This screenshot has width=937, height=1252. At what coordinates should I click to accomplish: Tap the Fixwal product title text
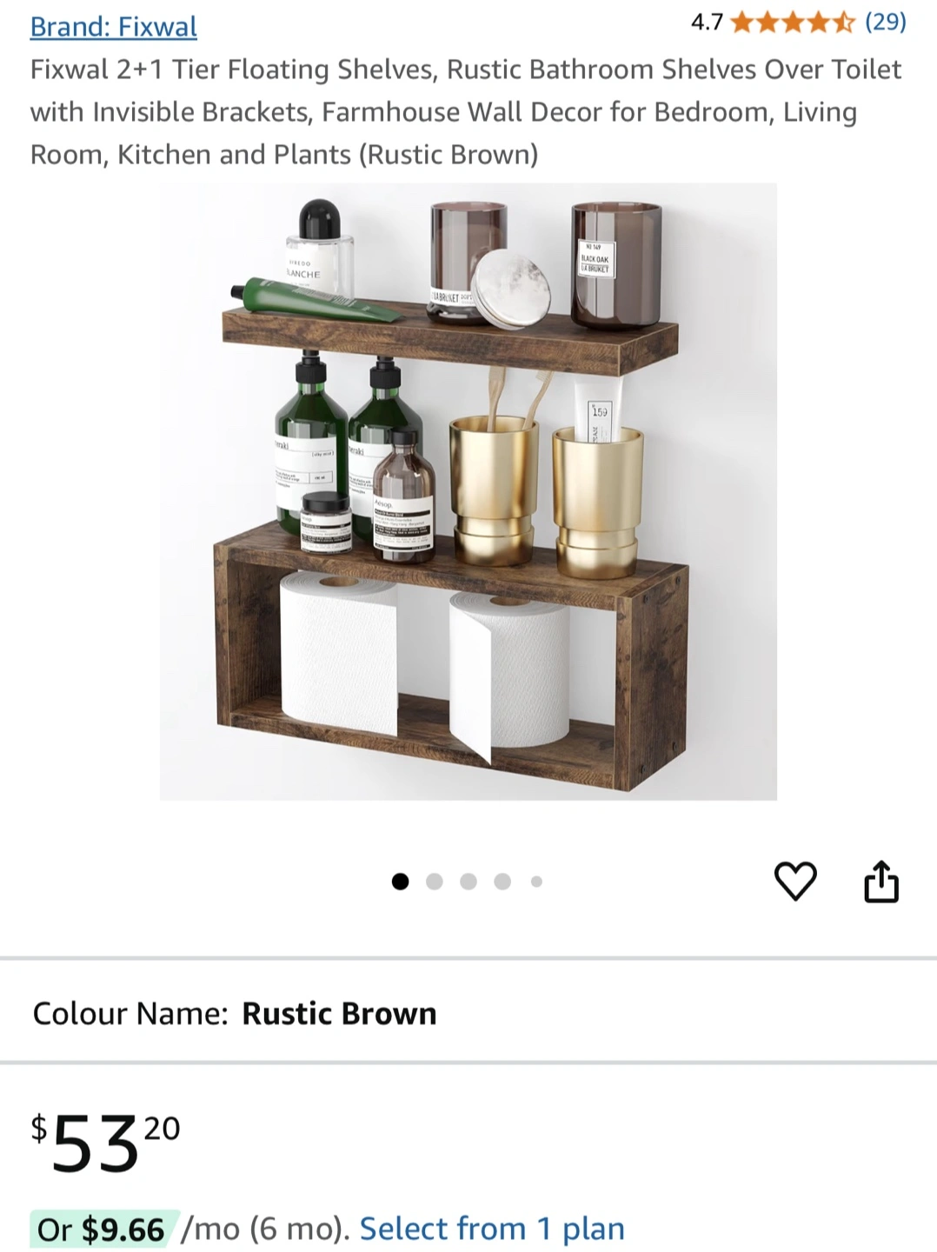[x=466, y=111]
